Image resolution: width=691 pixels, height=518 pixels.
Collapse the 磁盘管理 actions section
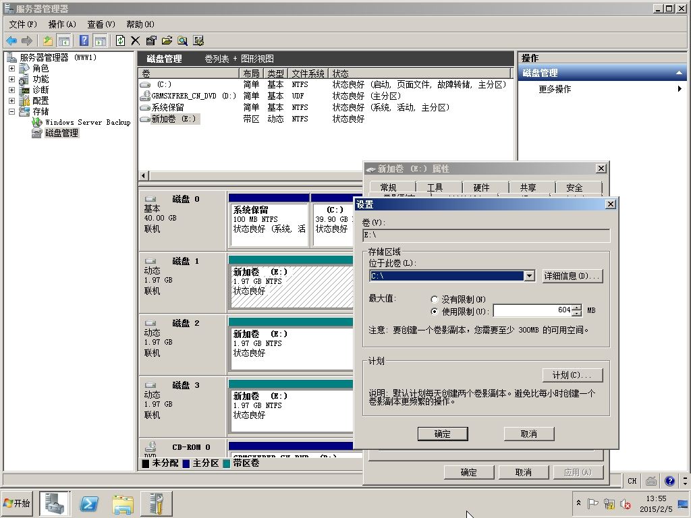pyautogui.click(x=679, y=73)
